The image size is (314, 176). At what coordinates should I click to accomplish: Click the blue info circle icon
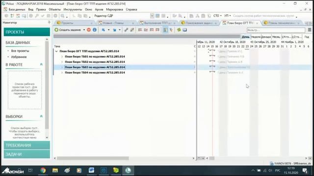[x=95, y=30]
